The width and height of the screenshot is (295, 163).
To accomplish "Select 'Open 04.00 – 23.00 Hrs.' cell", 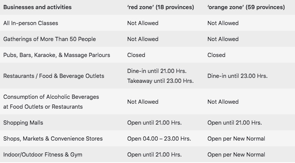I will (159, 139).
